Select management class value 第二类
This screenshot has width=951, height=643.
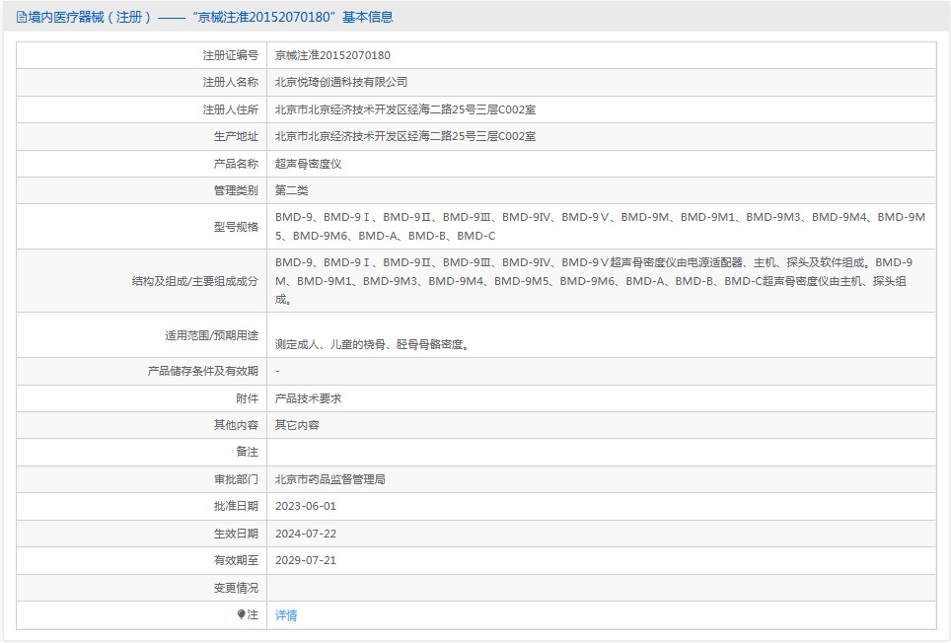point(292,190)
